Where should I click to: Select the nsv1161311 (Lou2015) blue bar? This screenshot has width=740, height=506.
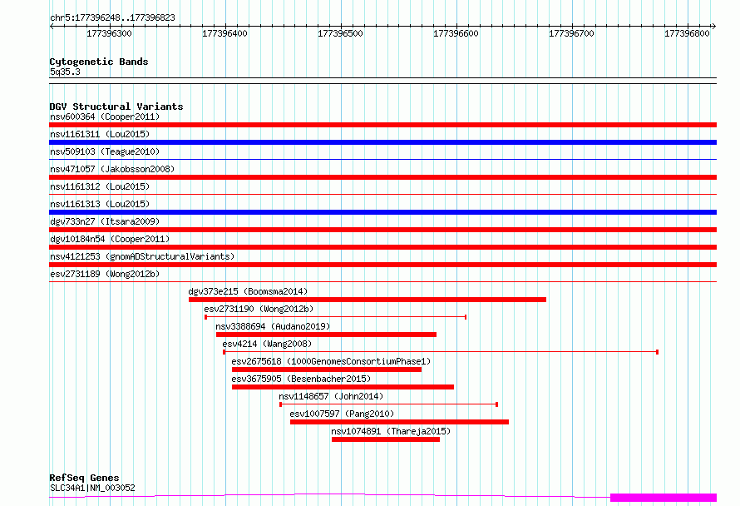tap(382, 142)
